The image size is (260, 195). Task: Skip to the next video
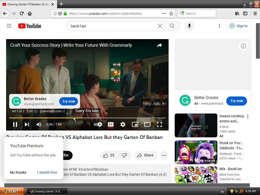coord(27,124)
